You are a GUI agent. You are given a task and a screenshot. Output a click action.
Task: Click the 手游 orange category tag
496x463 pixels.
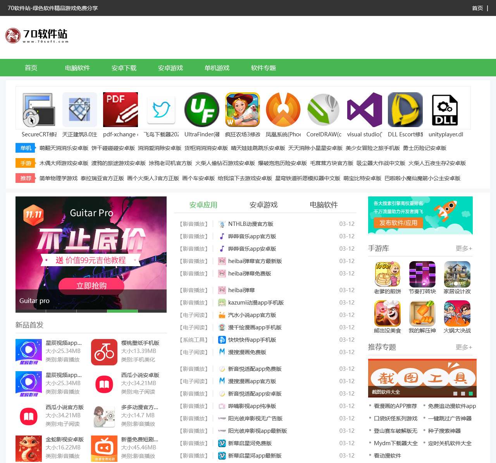point(26,163)
